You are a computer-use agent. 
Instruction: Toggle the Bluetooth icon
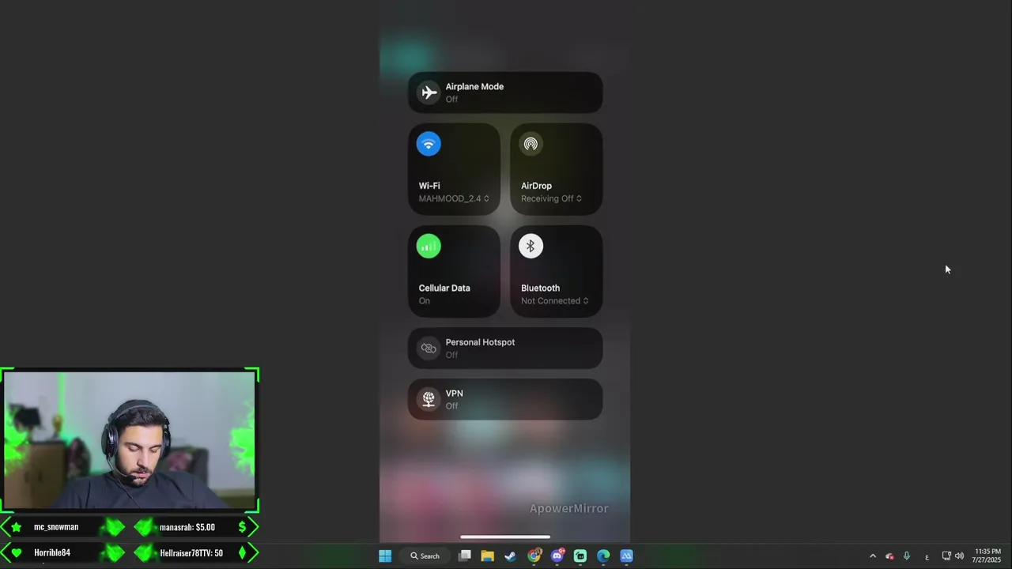pyautogui.click(x=531, y=247)
